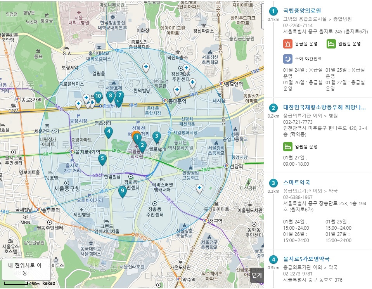372x289 pixels.
Task: Click the 을지로4가역 subway station icon
Action: coord(72,152)
